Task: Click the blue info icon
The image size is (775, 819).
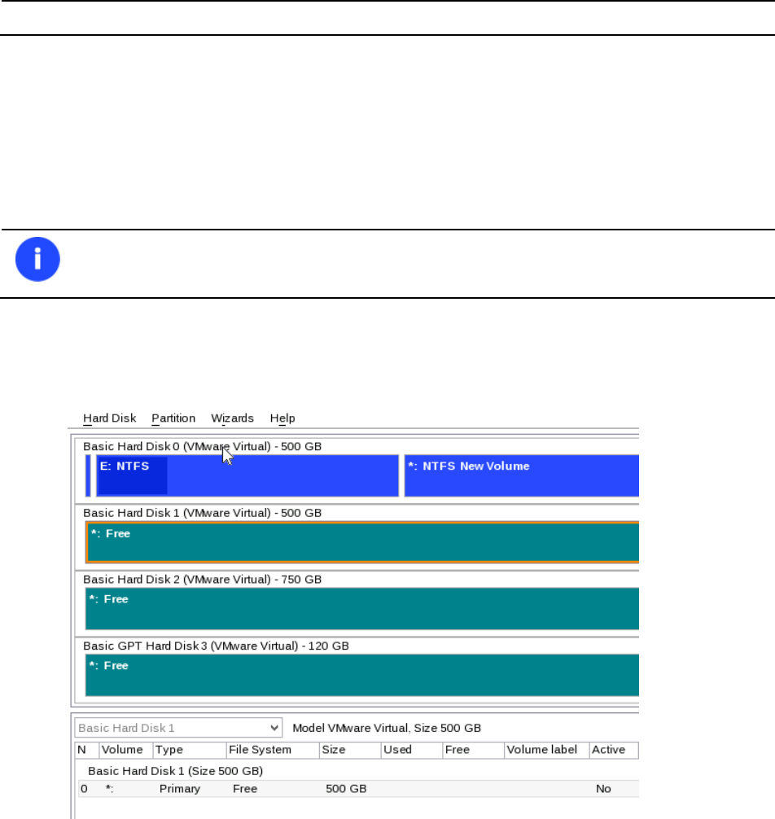Action: (37, 259)
